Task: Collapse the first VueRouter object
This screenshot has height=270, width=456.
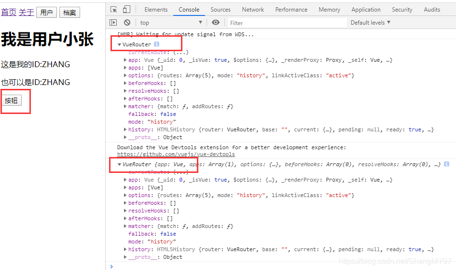Action: [x=119, y=44]
